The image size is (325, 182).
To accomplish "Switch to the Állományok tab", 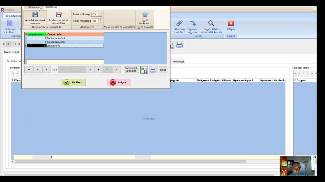I will pos(179,61).
